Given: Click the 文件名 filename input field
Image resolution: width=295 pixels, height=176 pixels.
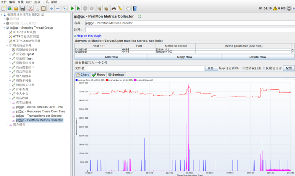Looking at the screenshot, I should [x=145, y=68].
